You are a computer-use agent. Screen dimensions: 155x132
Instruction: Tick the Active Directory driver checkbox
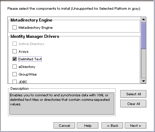pyautogui.click(x=15, y=44)
